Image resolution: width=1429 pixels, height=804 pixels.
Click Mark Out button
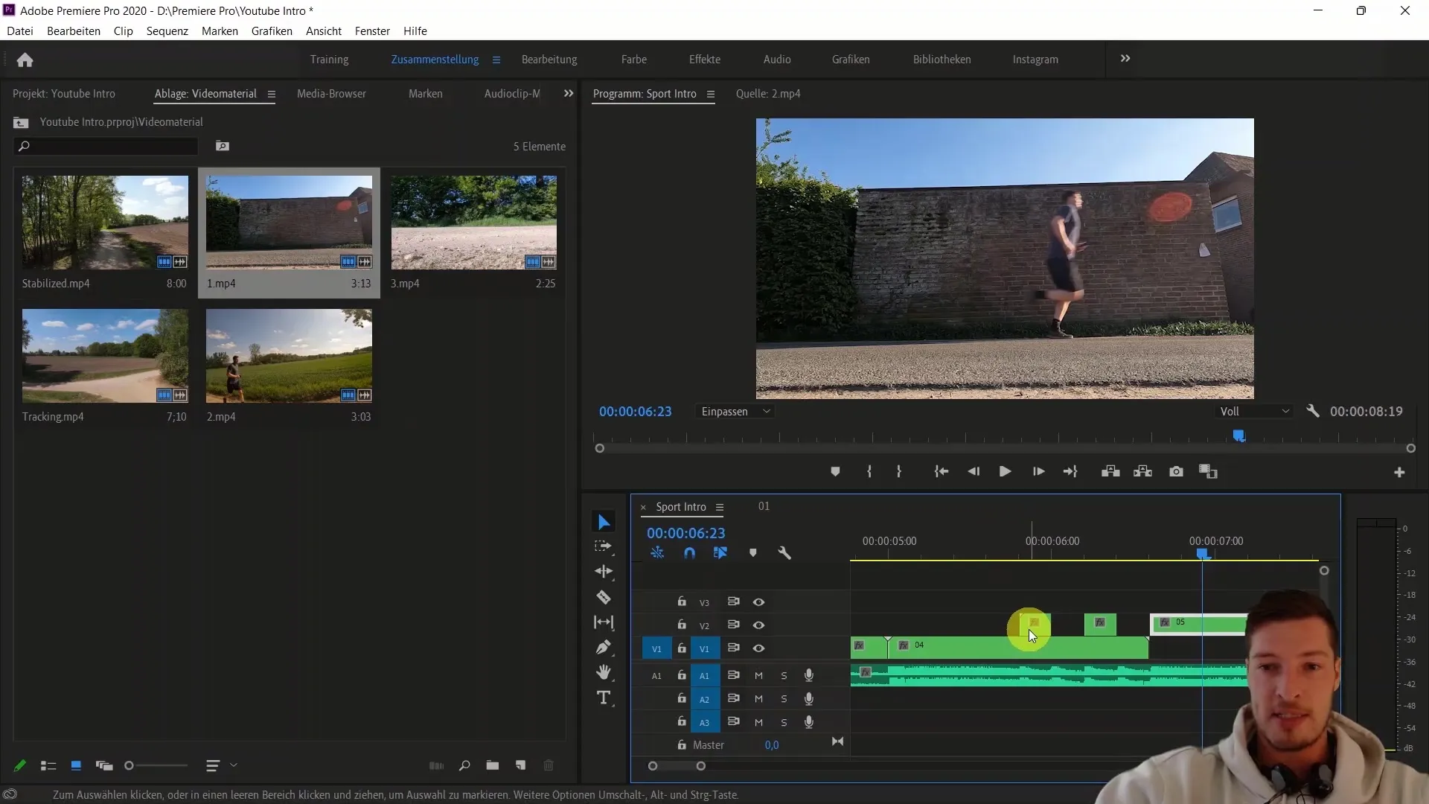tap(899, 472)
